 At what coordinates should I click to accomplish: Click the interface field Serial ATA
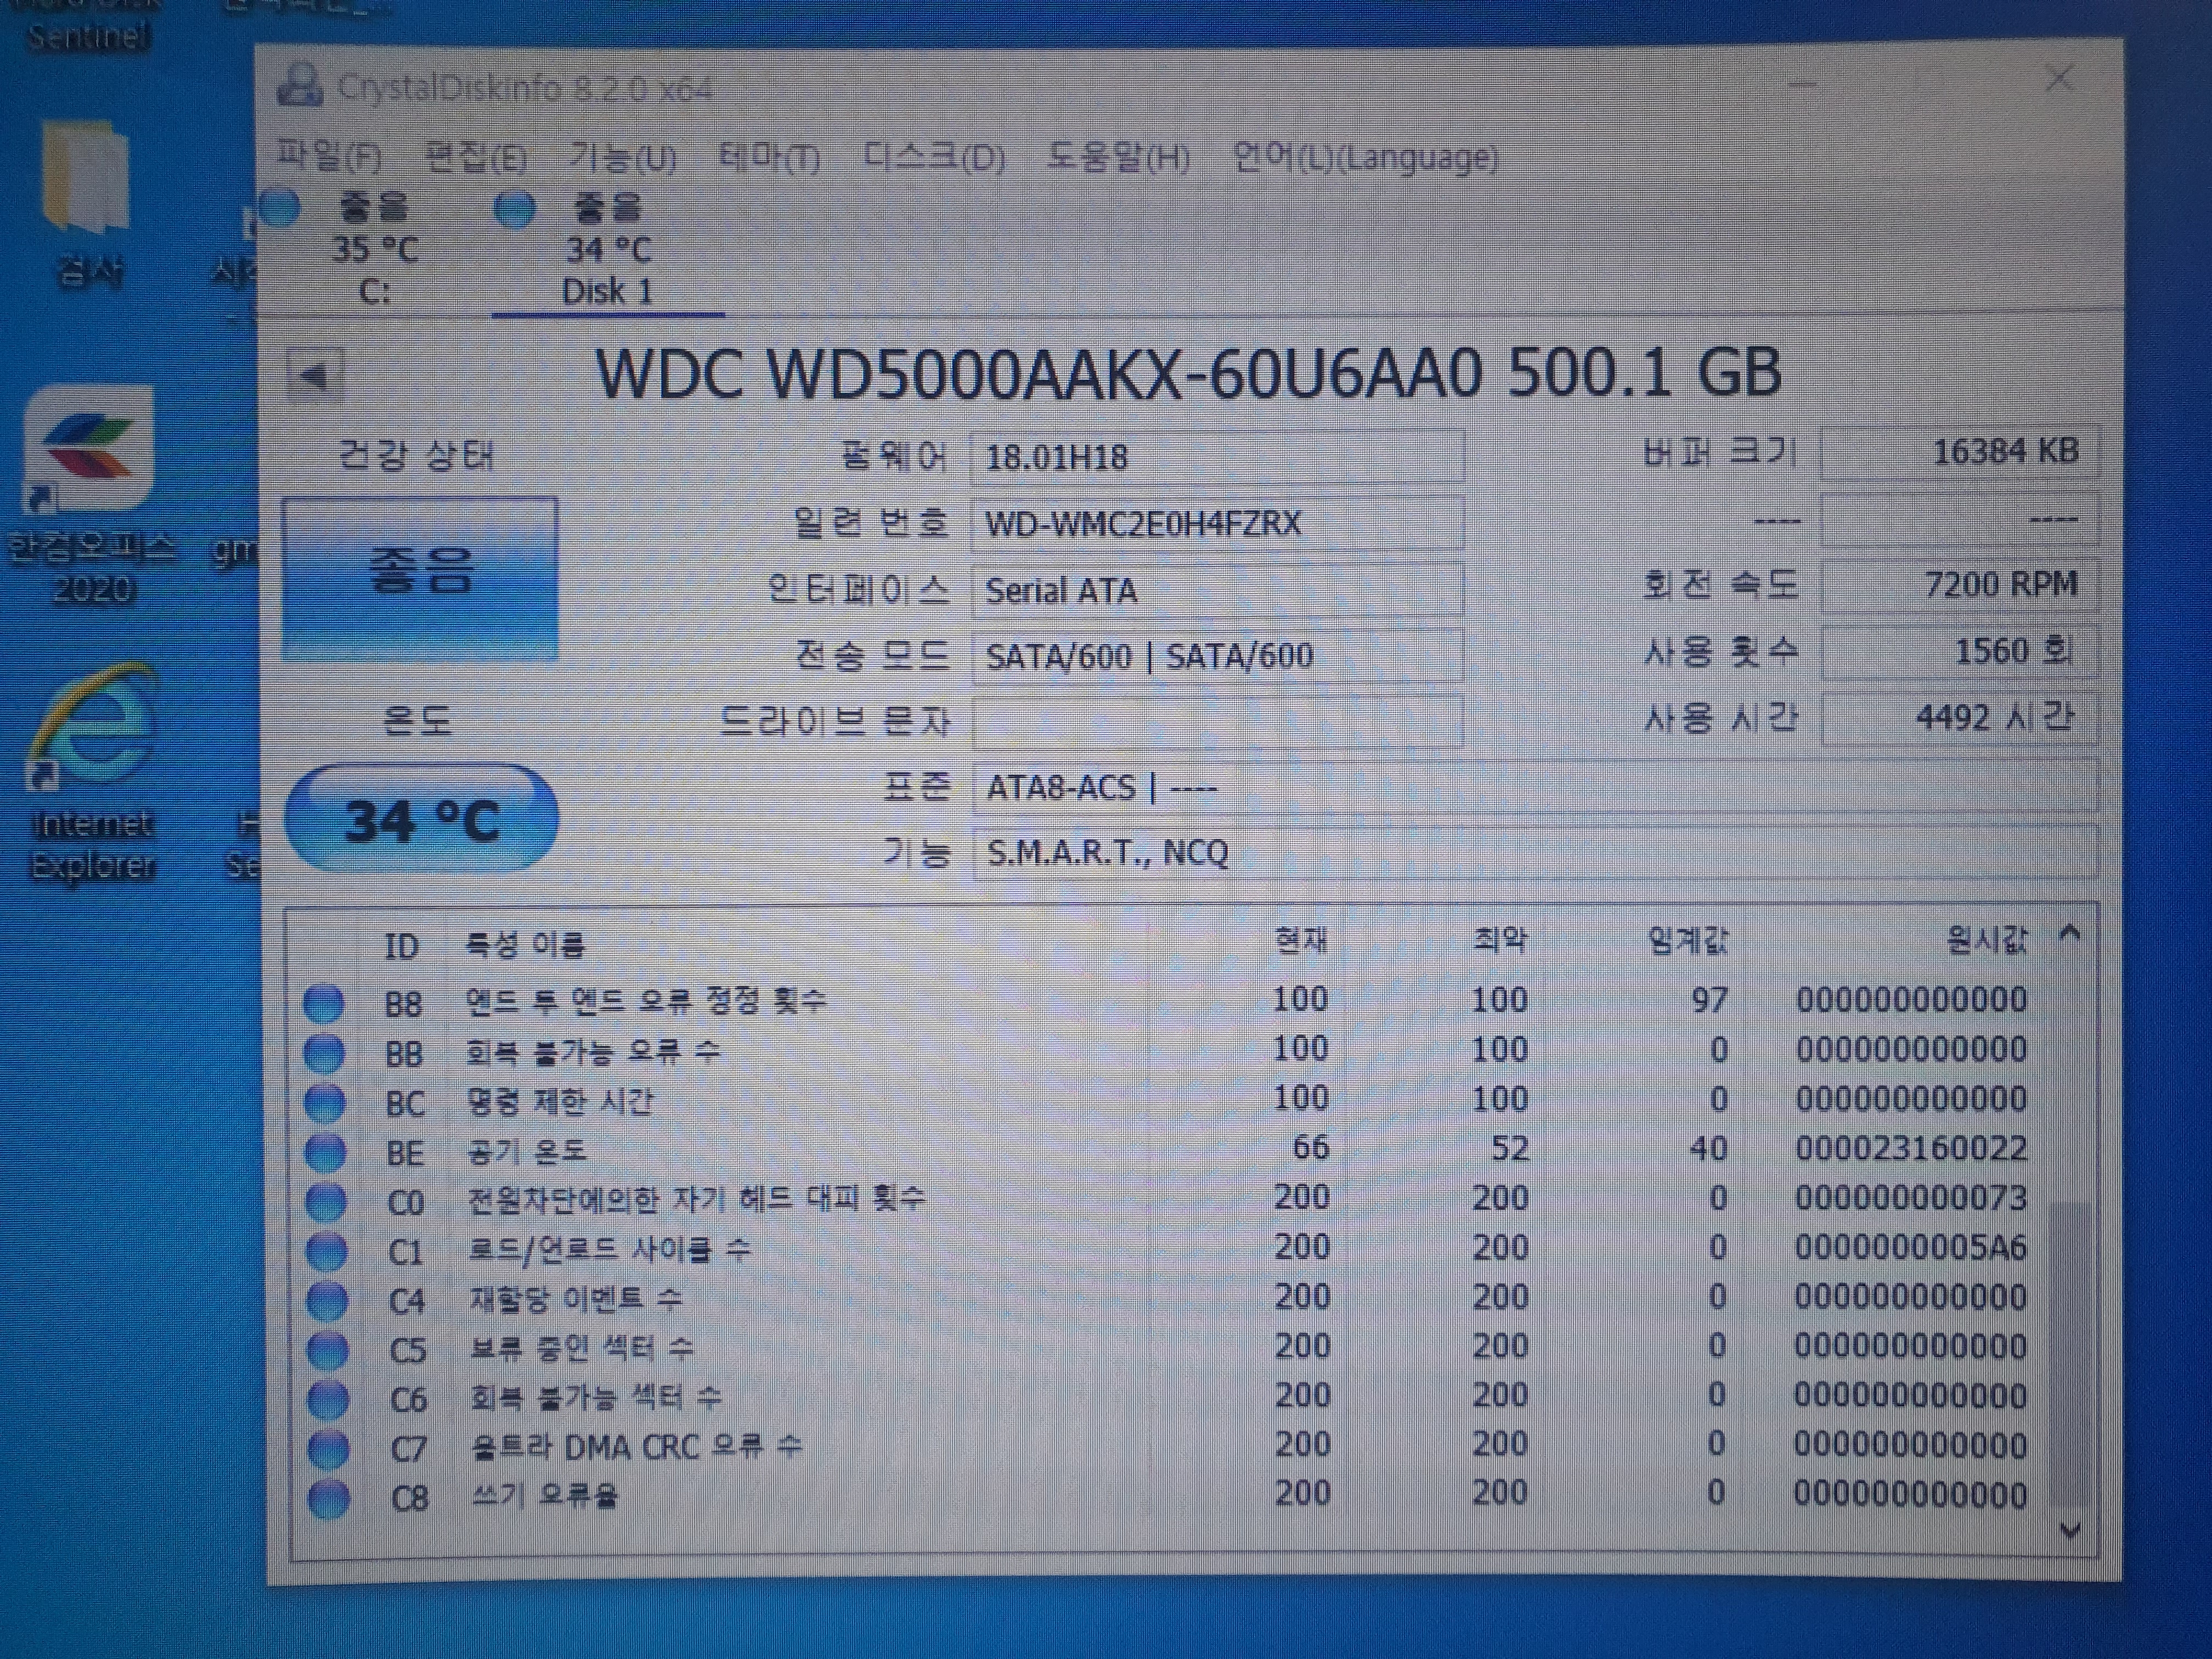coord(1217,590)
